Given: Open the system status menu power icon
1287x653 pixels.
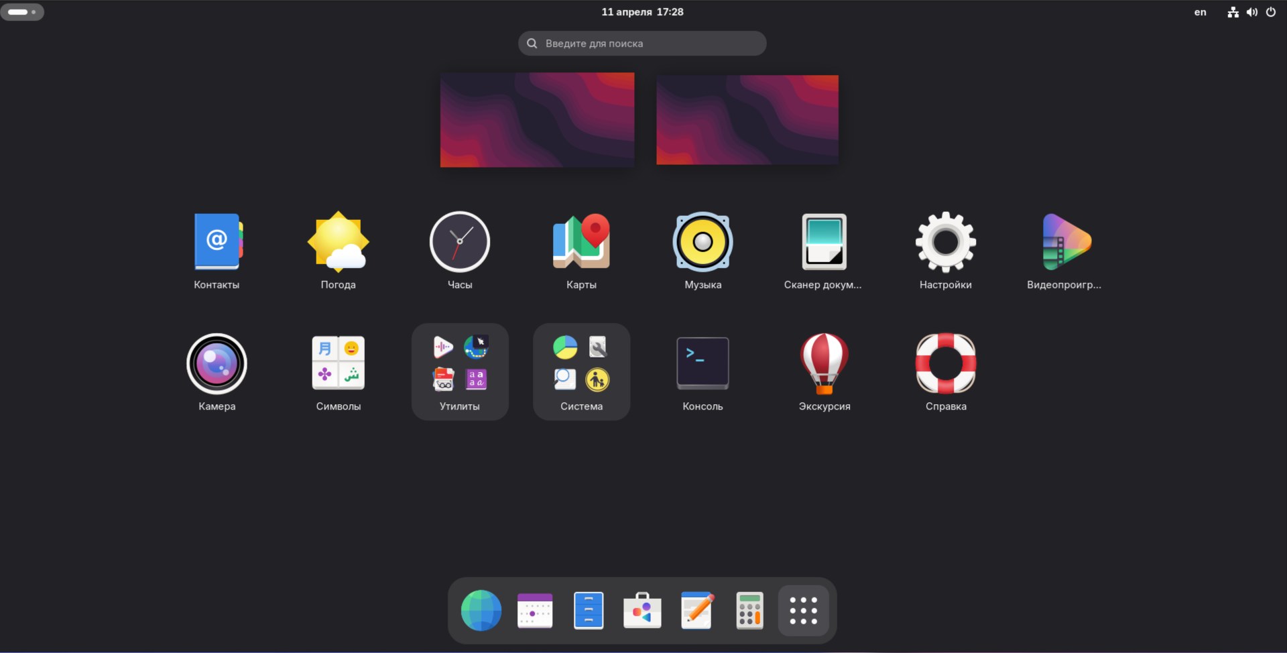Looking at the screenshot, I should click(1270, 12).
